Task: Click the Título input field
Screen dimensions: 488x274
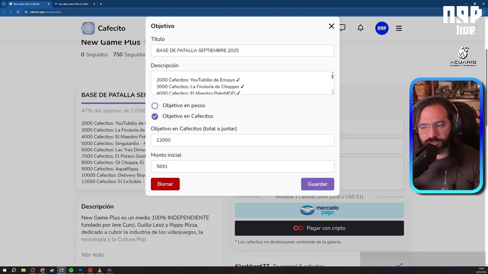Action: (x=242, y=51)
